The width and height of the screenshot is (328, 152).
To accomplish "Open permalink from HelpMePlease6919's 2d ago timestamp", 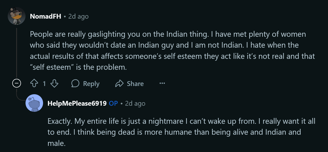I will 135,103.
